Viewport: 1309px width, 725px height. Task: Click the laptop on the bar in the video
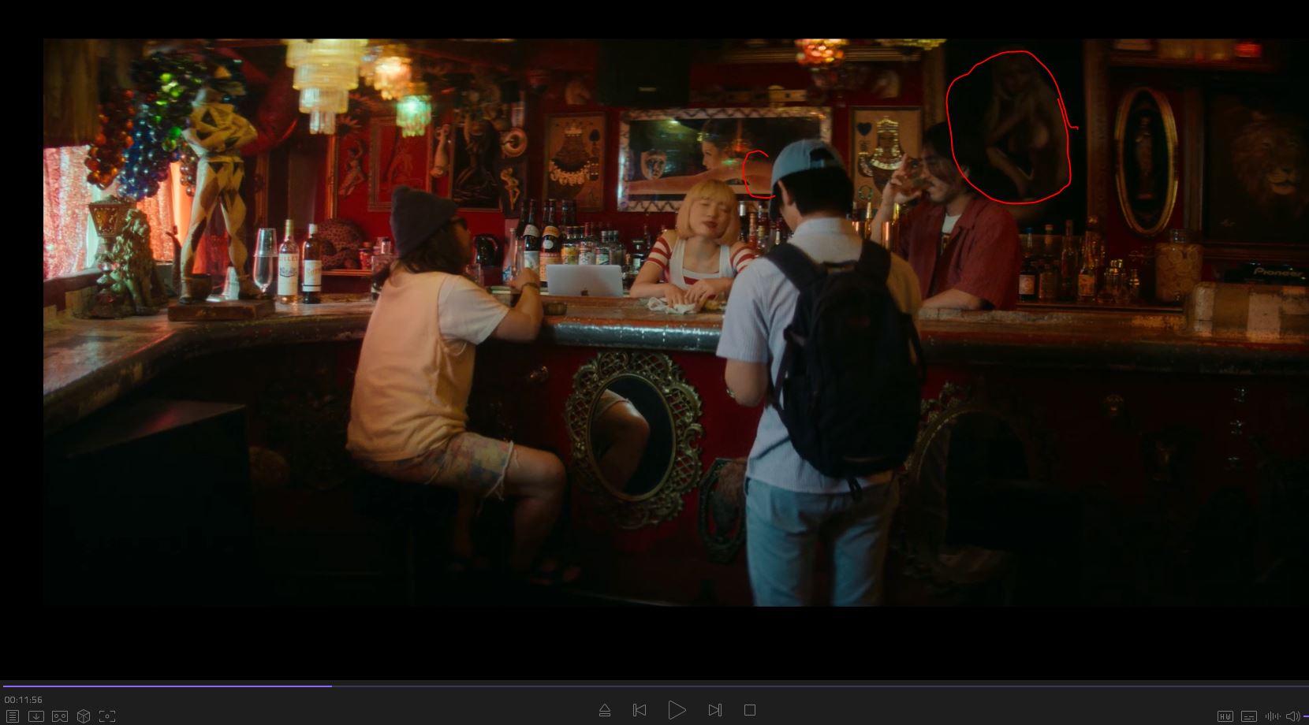pos(584,281)
